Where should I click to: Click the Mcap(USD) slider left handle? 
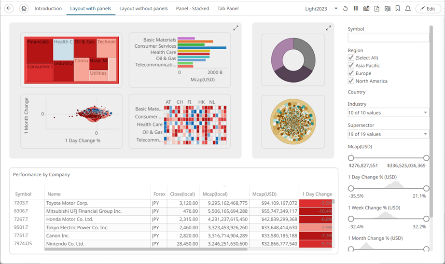tap(351, 158)
